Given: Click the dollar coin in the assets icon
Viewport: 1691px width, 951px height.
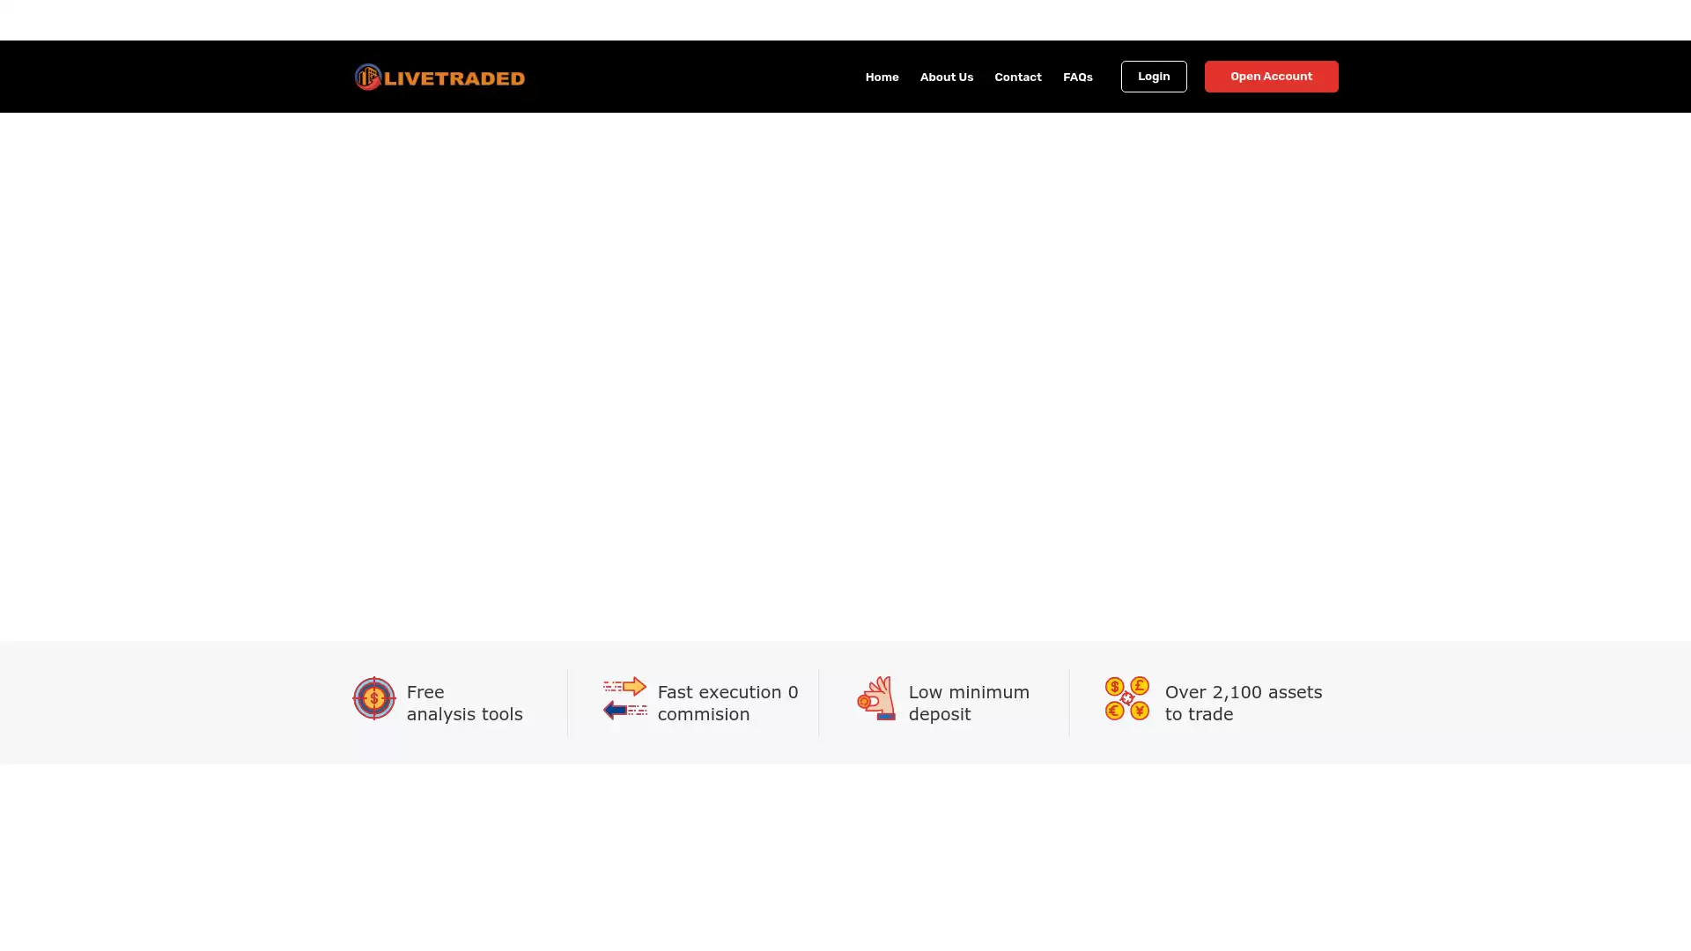Looking at the screenshot, I should click(1114, 686).
